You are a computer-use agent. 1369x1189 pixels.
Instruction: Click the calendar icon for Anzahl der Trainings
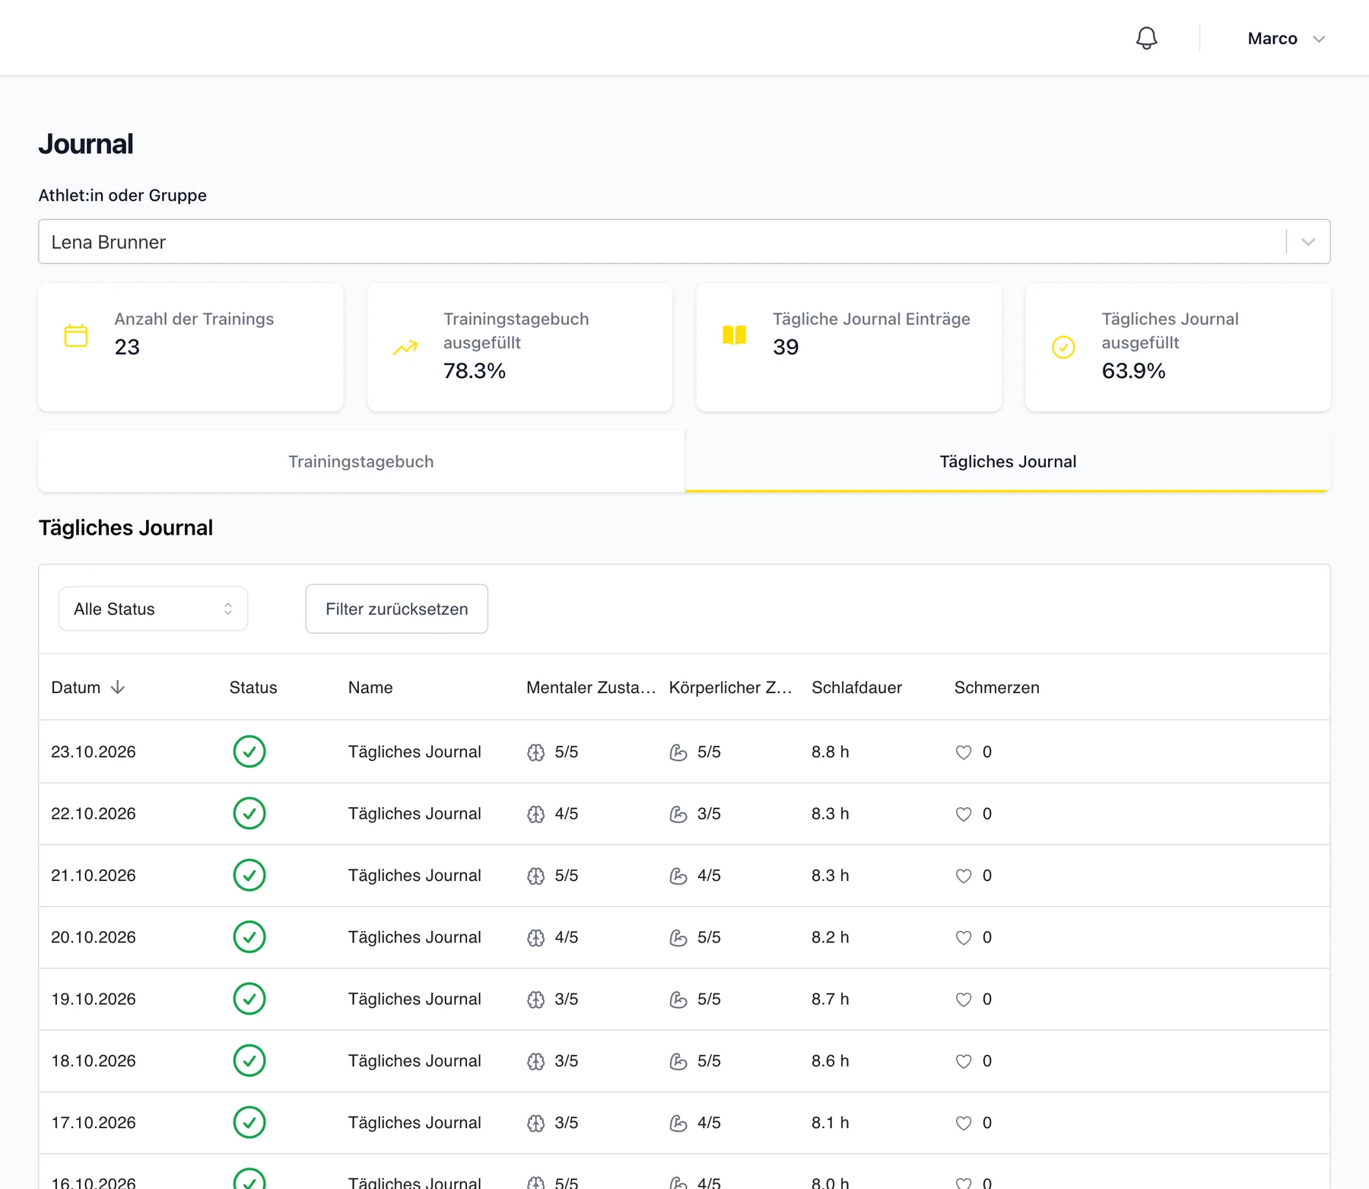click(76, 335)
